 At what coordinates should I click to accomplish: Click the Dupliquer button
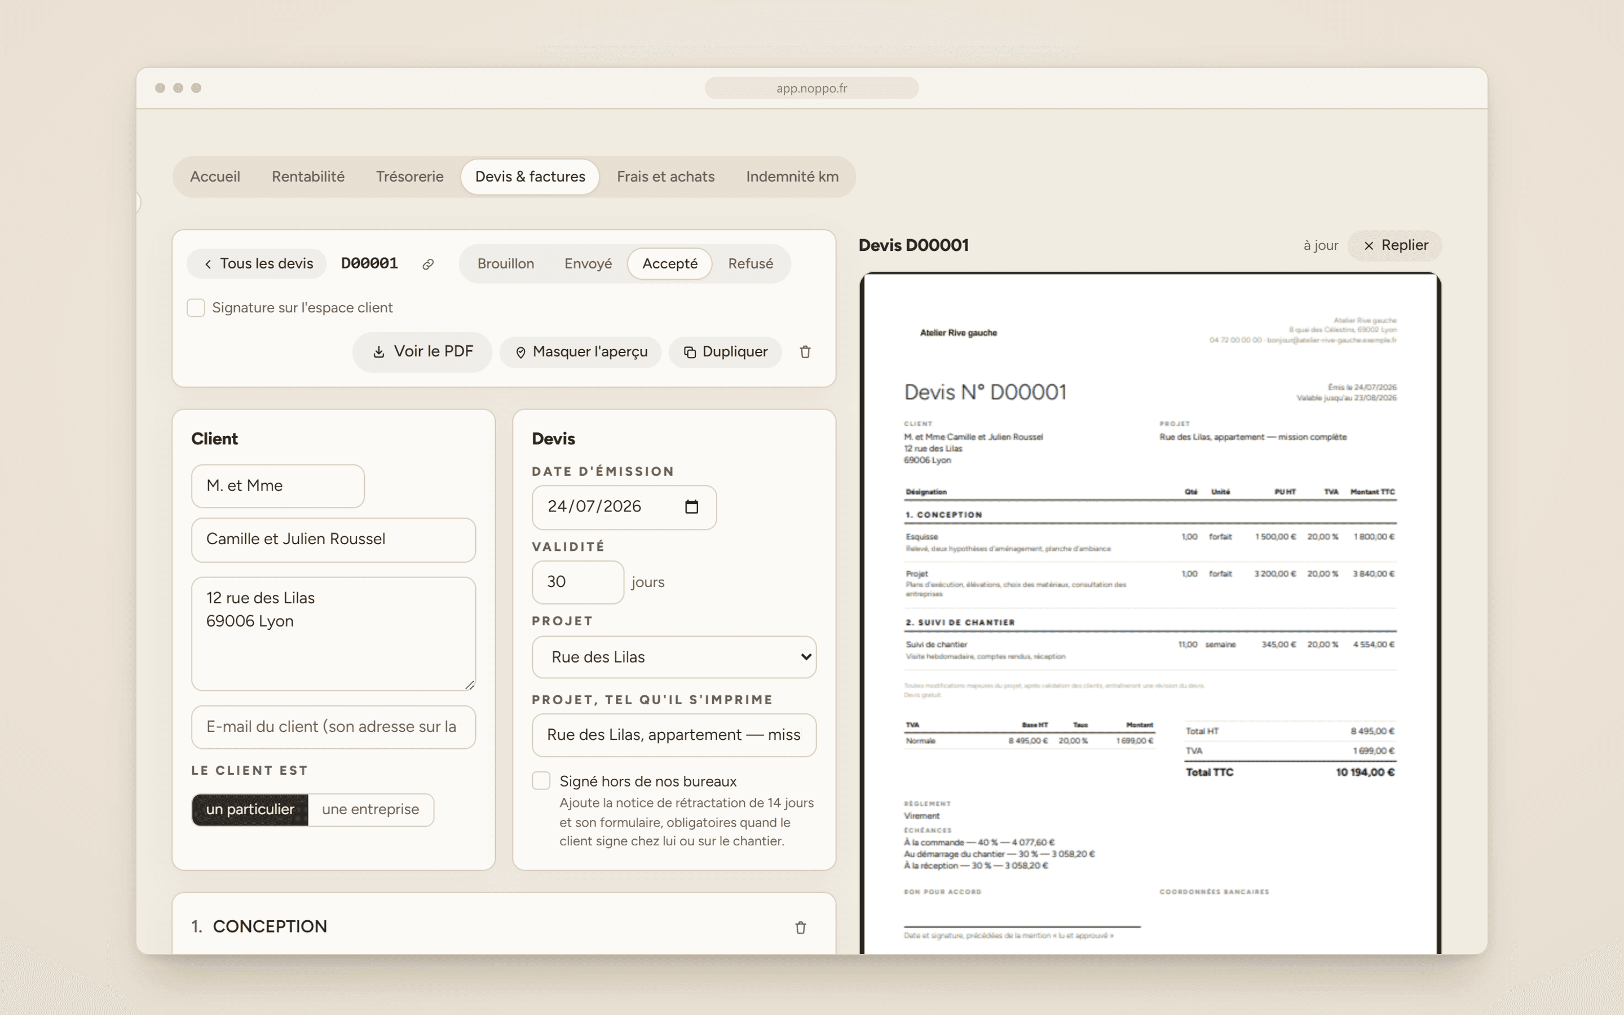click(x=725, y=352)
